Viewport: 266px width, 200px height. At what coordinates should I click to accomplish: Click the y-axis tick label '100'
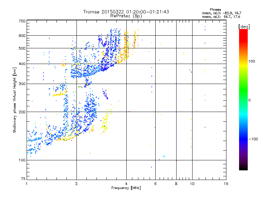click(22, 160)
